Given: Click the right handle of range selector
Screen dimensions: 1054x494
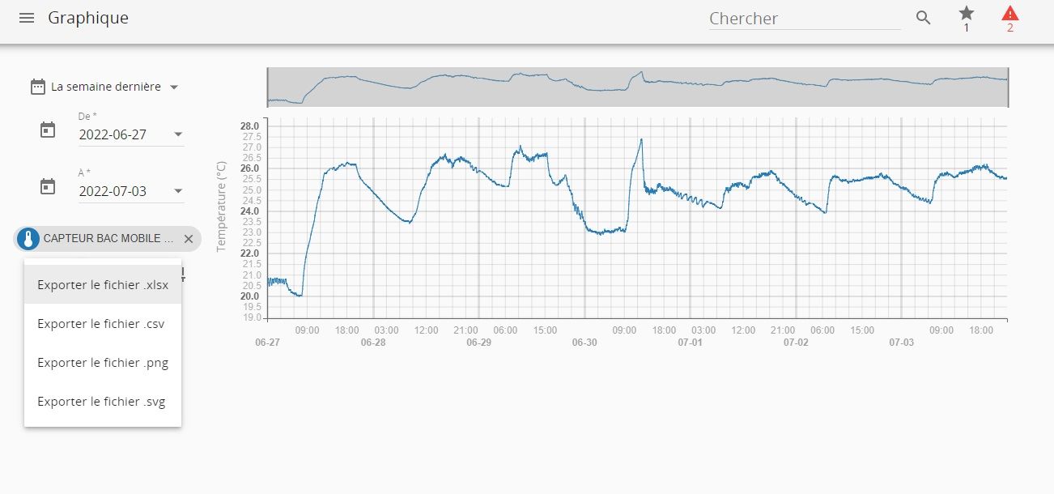Looking at the screenshot, I should click(1008, 87).
